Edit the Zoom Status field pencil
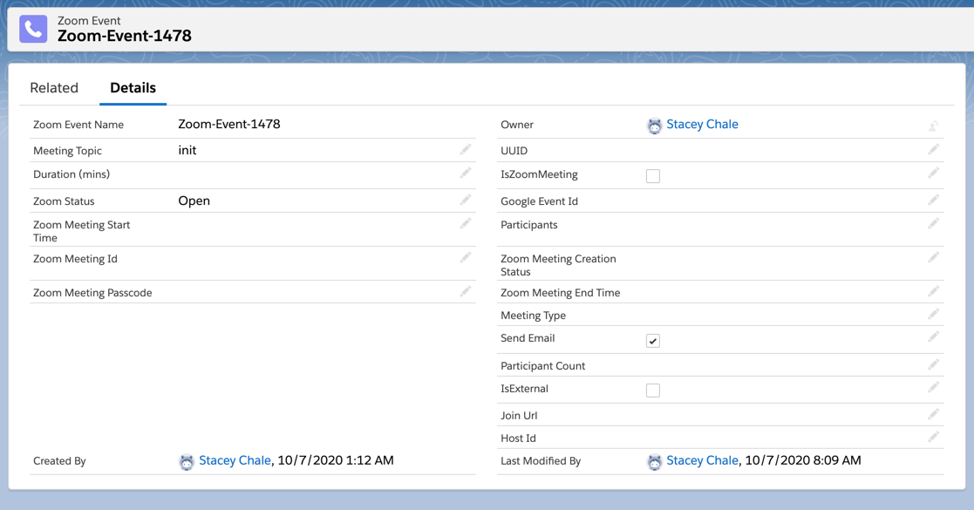 [466, 200]
